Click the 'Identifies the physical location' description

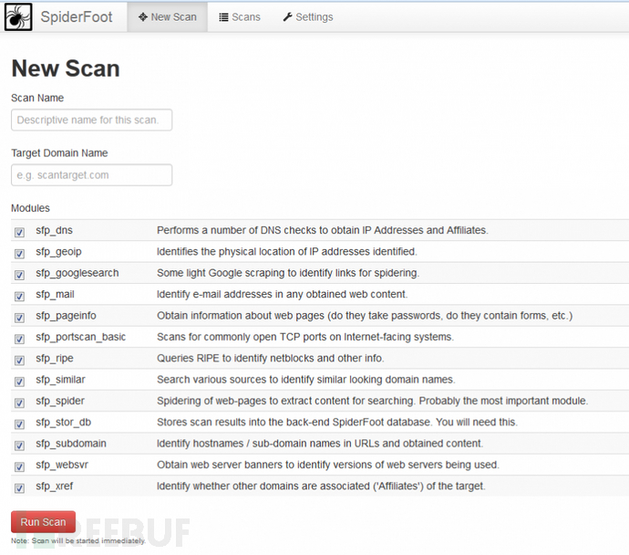tap(287, 251)
